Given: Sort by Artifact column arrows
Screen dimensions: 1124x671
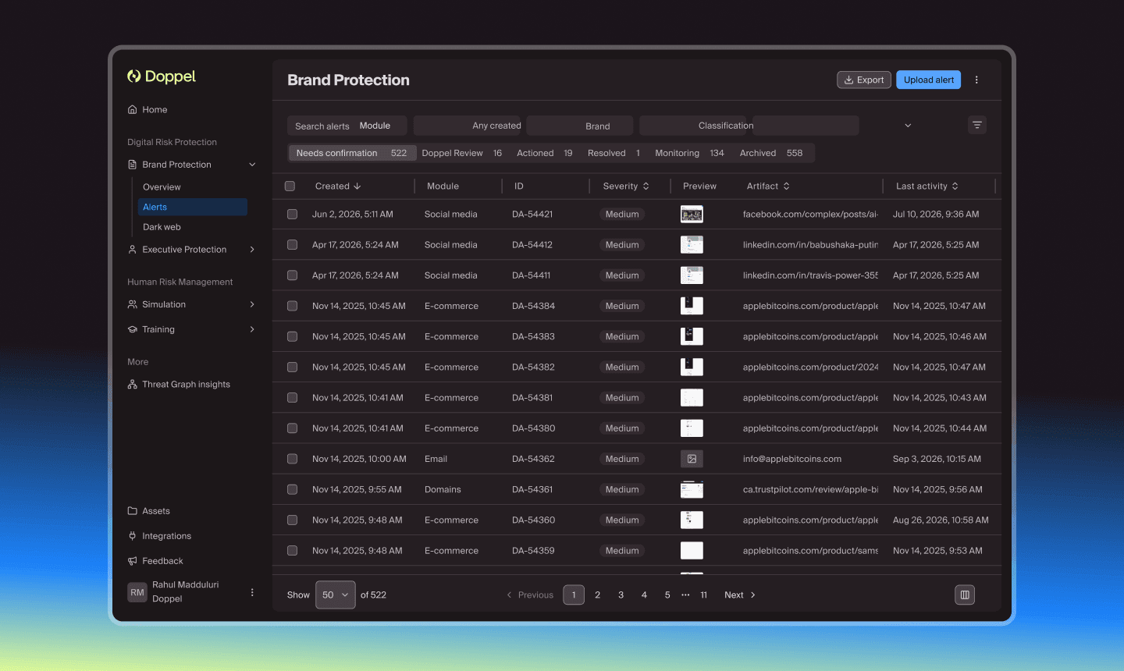Looking at the screenshot, I should point(786,186).
